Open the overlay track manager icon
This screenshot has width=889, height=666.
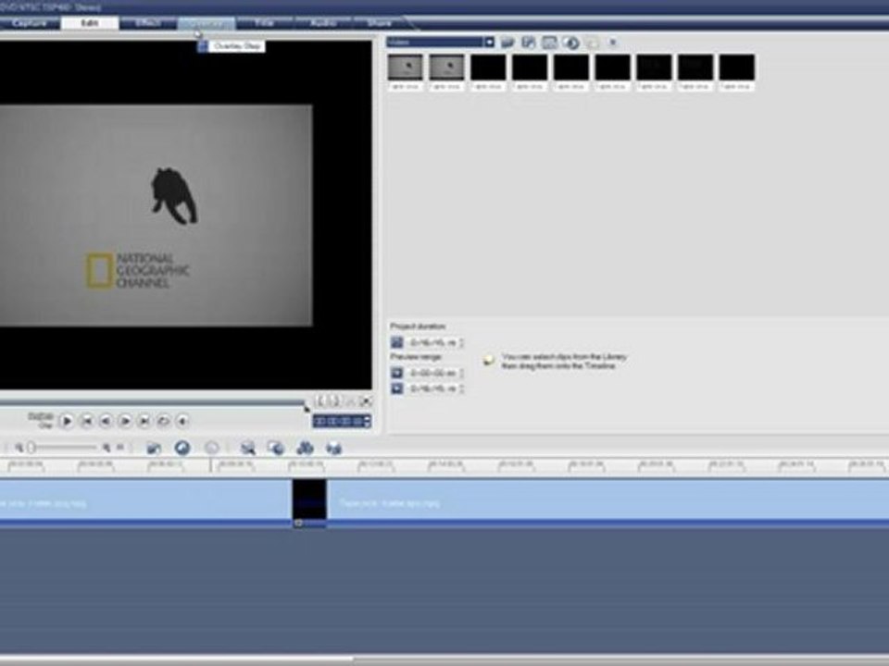pyautogui.click(x=305, y=449)
